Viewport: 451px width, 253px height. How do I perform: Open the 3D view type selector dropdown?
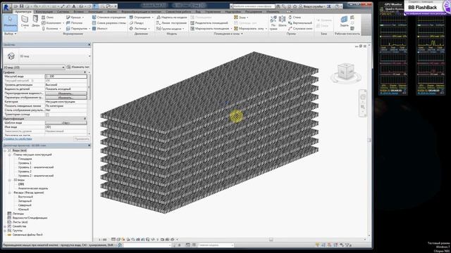[x=89, y=56]
